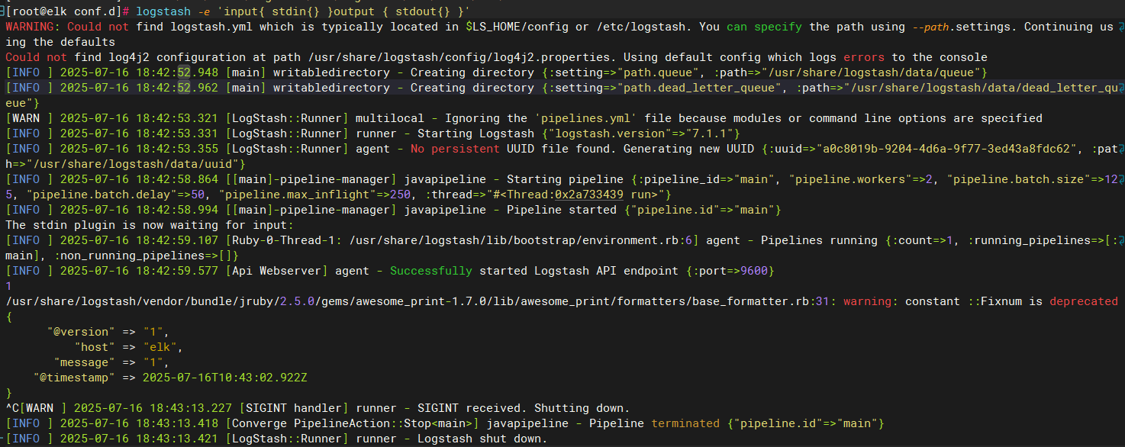Click '[Ruby-0-Thread-1:' text
The height and width of the screenshot is (447, 1125).
click(286, 240)
